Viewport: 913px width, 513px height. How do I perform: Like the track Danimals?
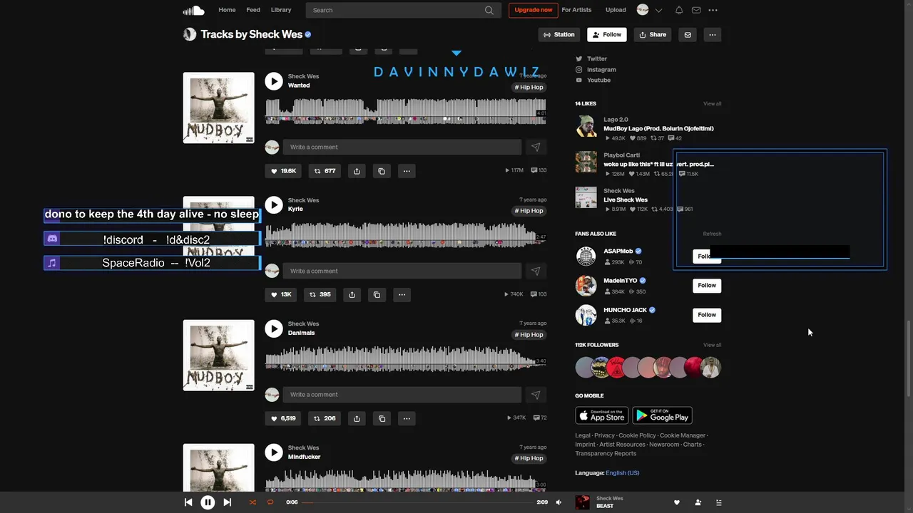click(x=283, y=418)
